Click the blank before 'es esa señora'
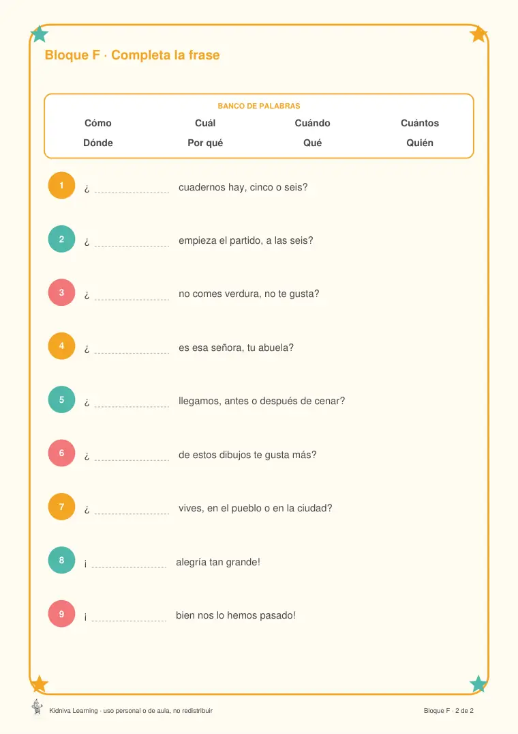The image size is (518, 734). (x=132, y=349)
